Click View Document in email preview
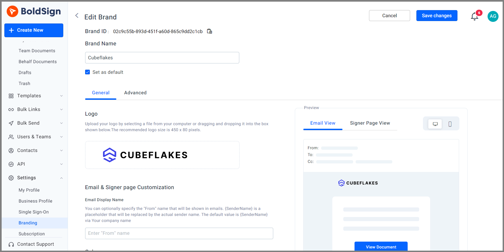This screenshot has width=504, height=252. tap(381, 247)
